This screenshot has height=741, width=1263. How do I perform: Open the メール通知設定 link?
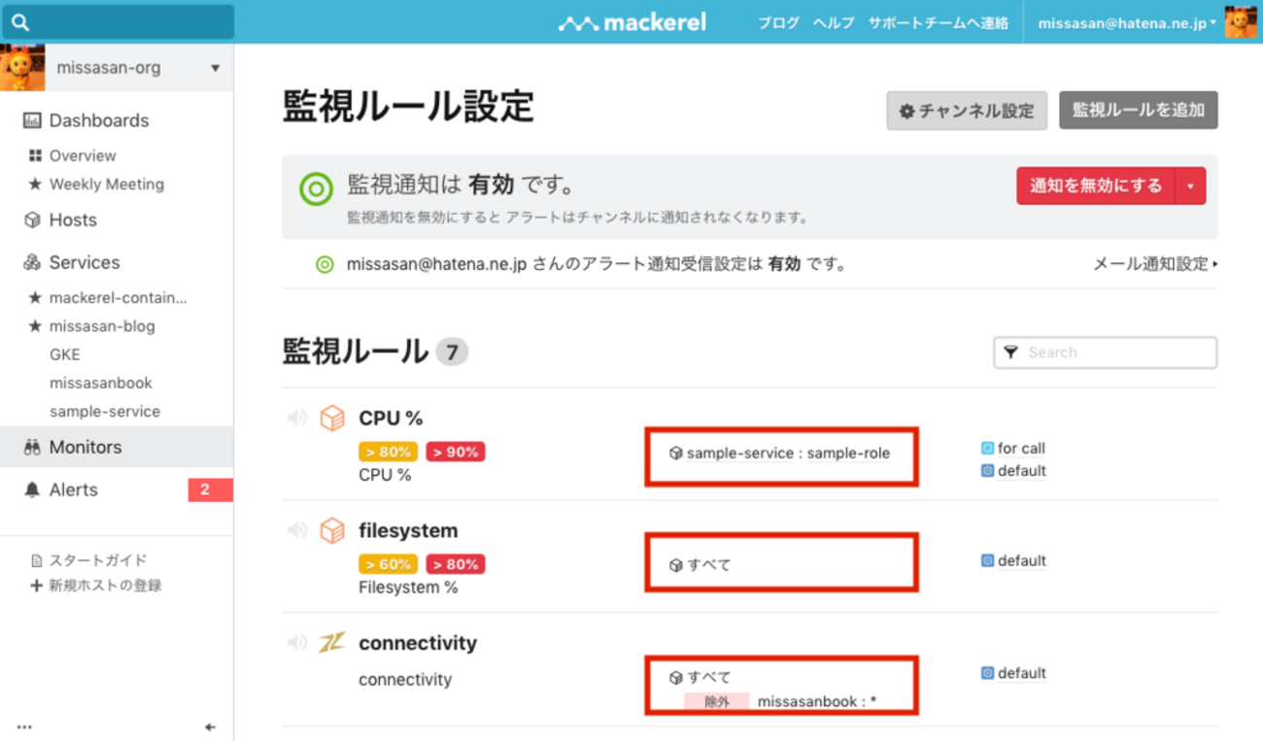1155,263
